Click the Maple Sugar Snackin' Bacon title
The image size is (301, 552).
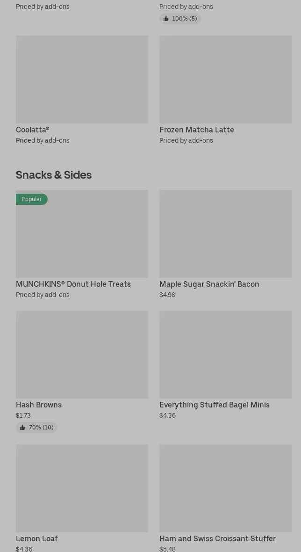click(209, 284)
